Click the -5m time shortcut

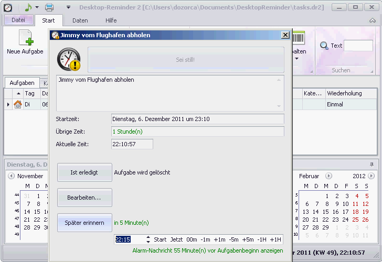(234, 239)
